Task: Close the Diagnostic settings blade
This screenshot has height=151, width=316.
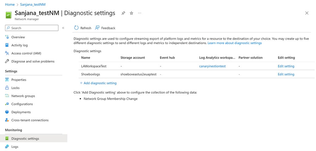Action: point(307,13)
